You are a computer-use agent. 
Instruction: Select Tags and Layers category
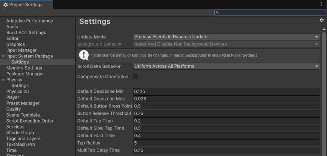(x=23, y=138)
